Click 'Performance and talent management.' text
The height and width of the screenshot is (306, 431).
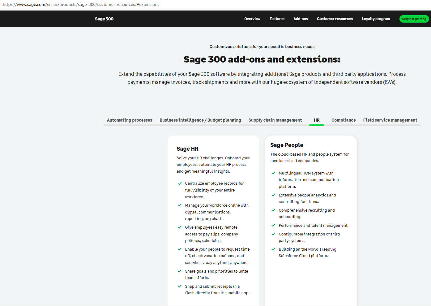coord(314,226)
